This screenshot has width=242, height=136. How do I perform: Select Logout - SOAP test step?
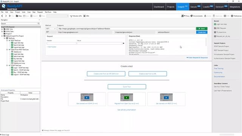(x=20, y=74)
